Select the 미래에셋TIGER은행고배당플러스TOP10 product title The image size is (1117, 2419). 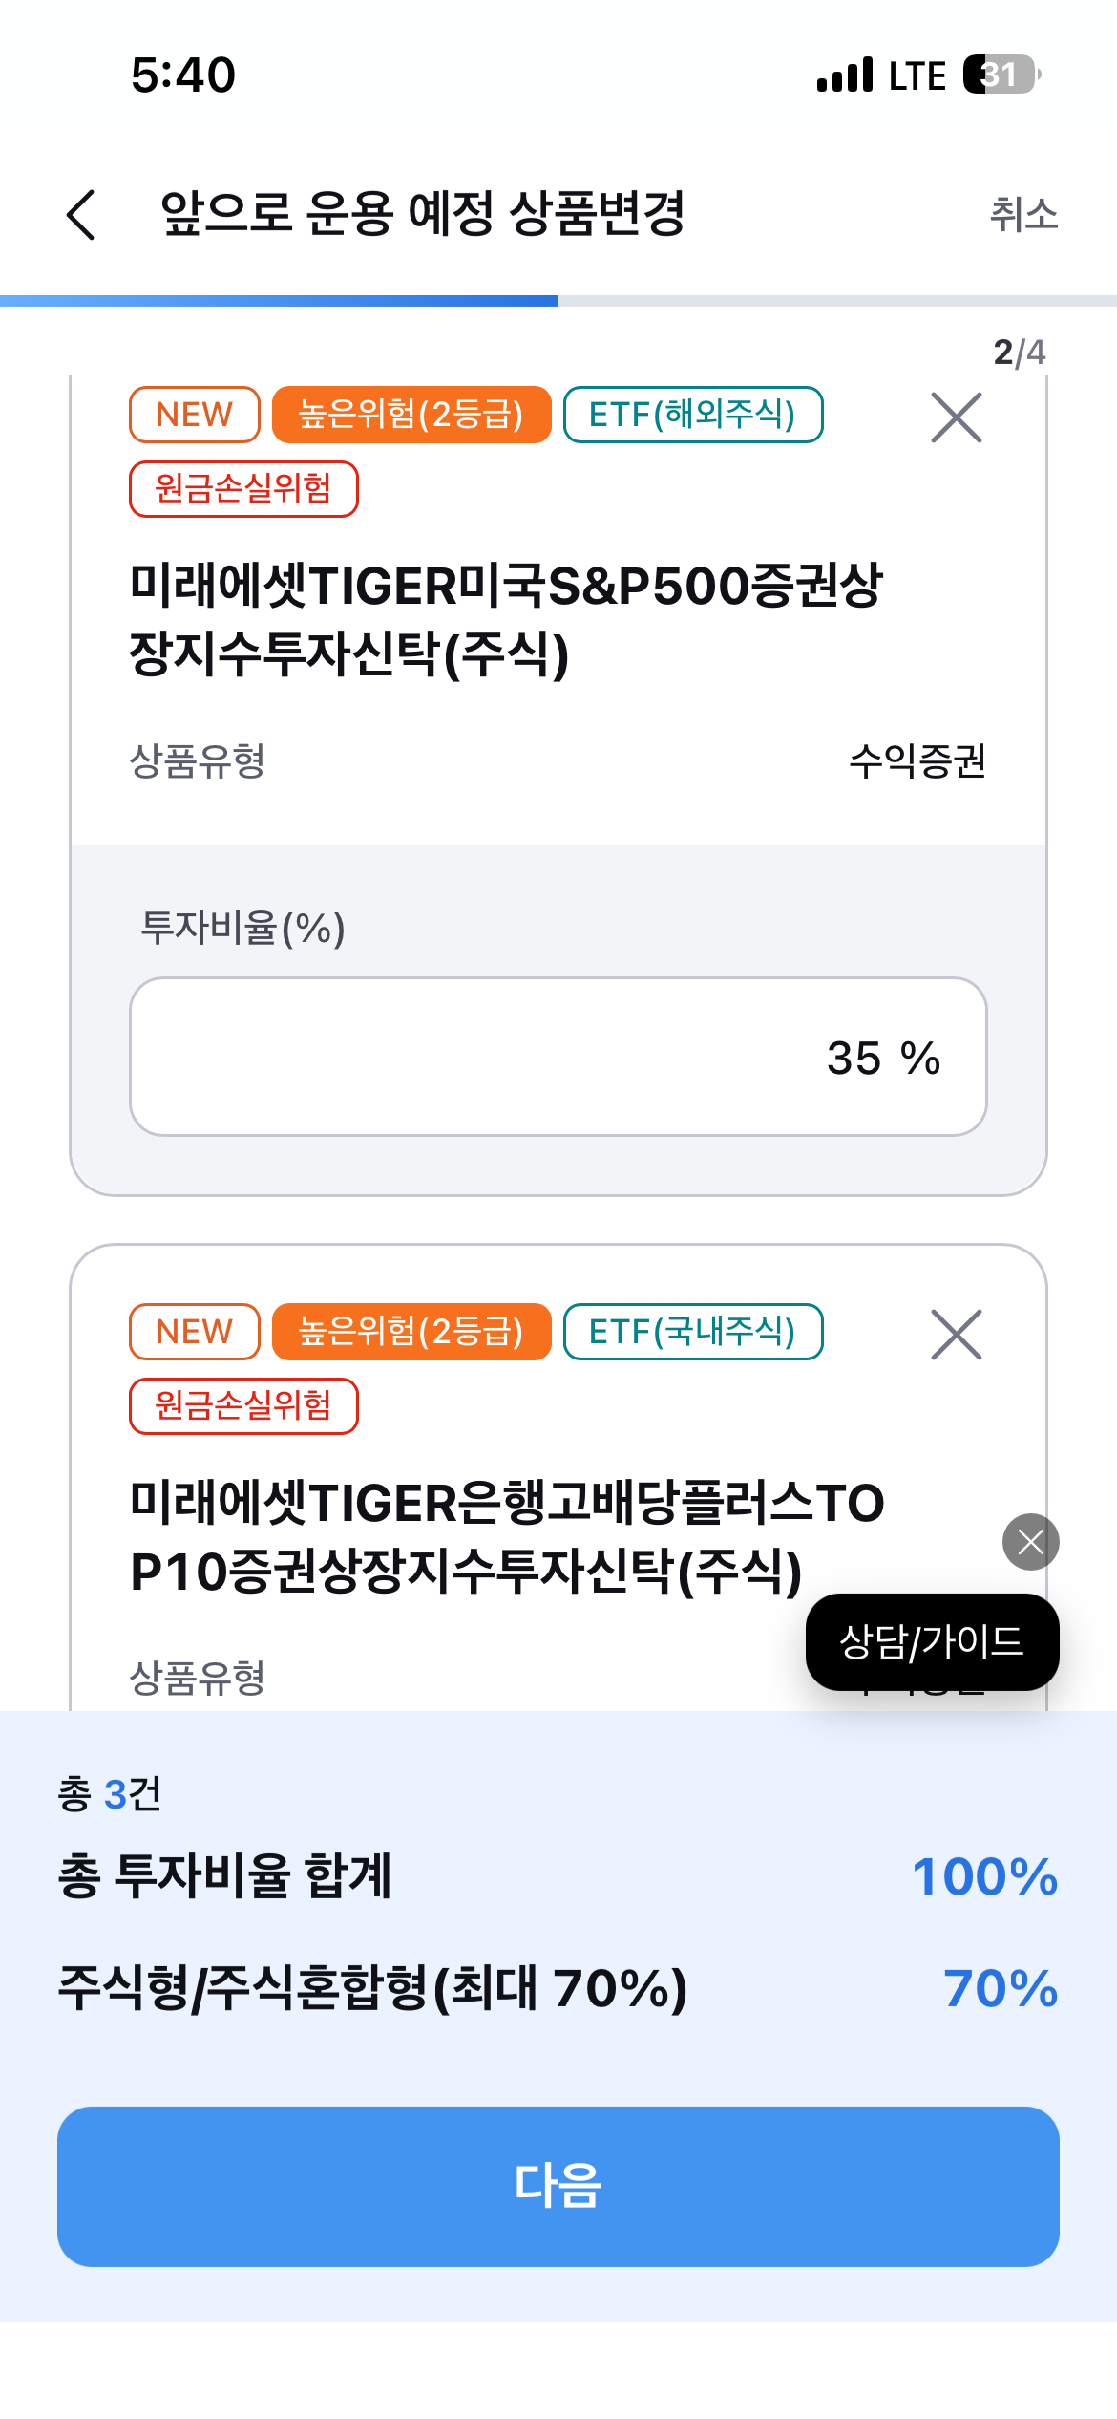[x=506, y=1536]
